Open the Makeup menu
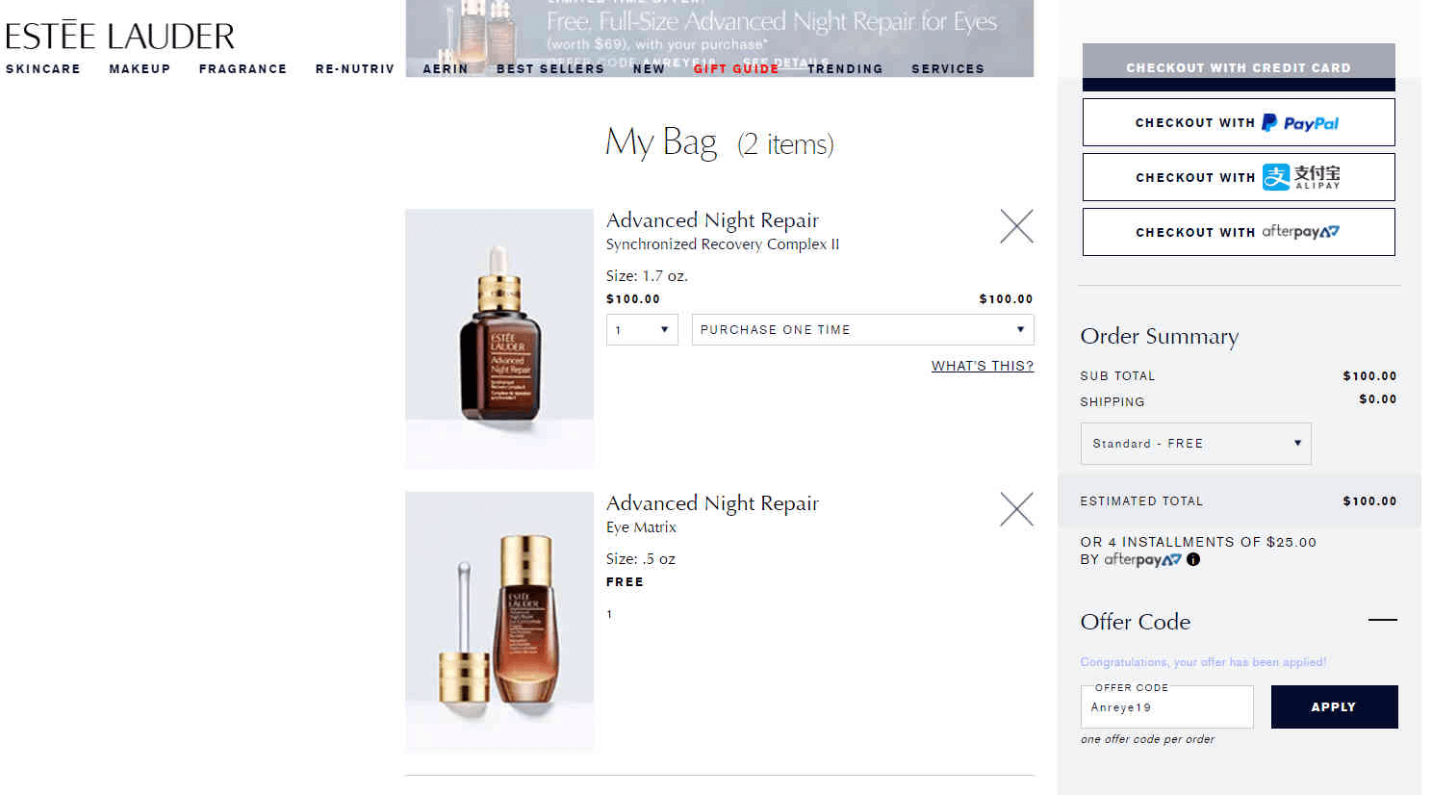This screenshot has width=1432, height=795. (140, 69)
